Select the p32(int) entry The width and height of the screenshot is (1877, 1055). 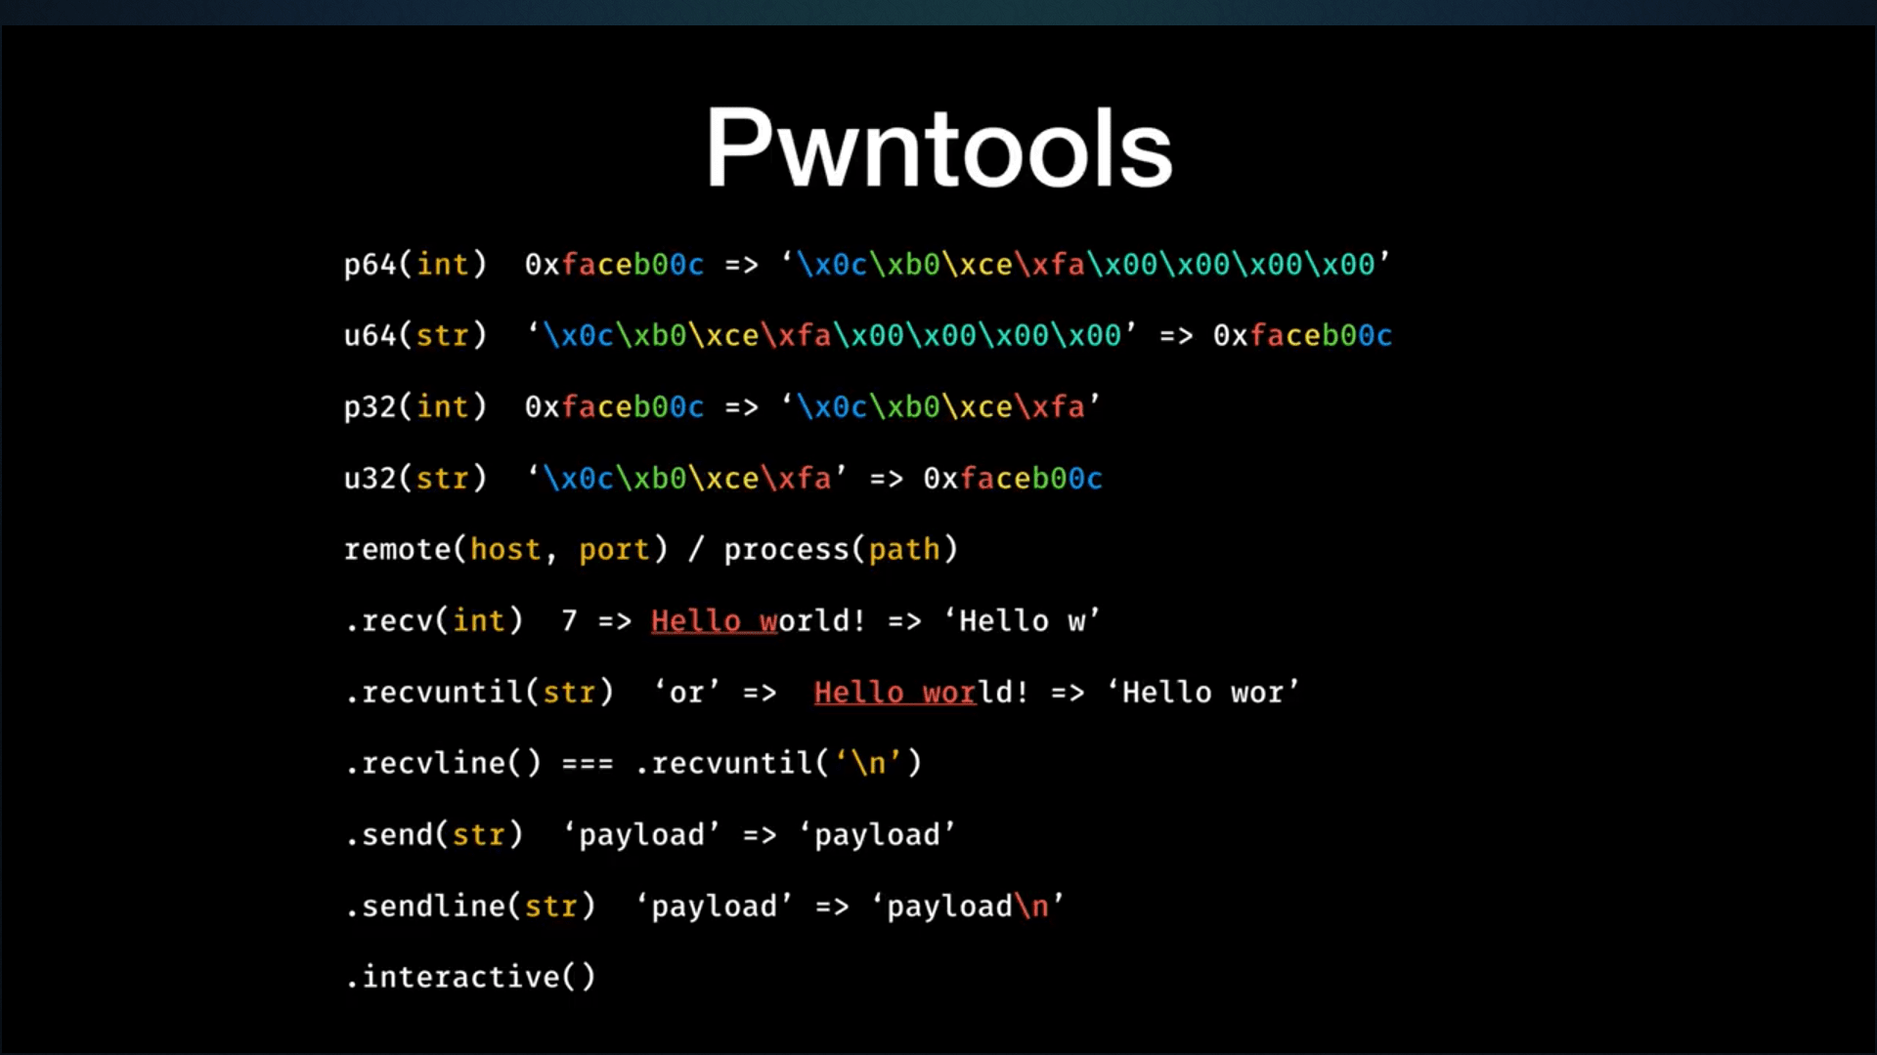point(415,407)
